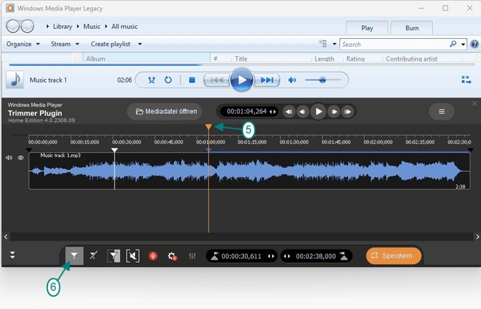This screenshot has width=481, height=309.
Task: Click the white start marker on the waveform
Action: click(115, 150)
